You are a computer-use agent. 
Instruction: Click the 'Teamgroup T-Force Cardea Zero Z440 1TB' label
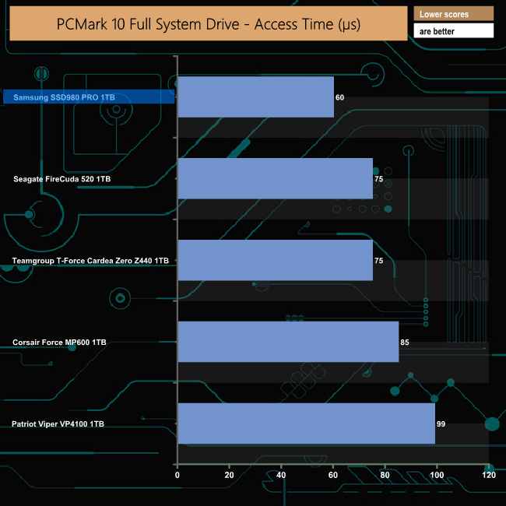point(90,261)
